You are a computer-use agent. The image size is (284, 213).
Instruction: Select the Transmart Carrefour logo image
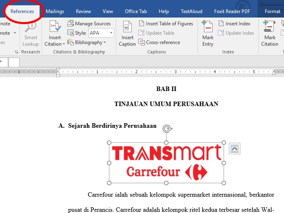166,163
